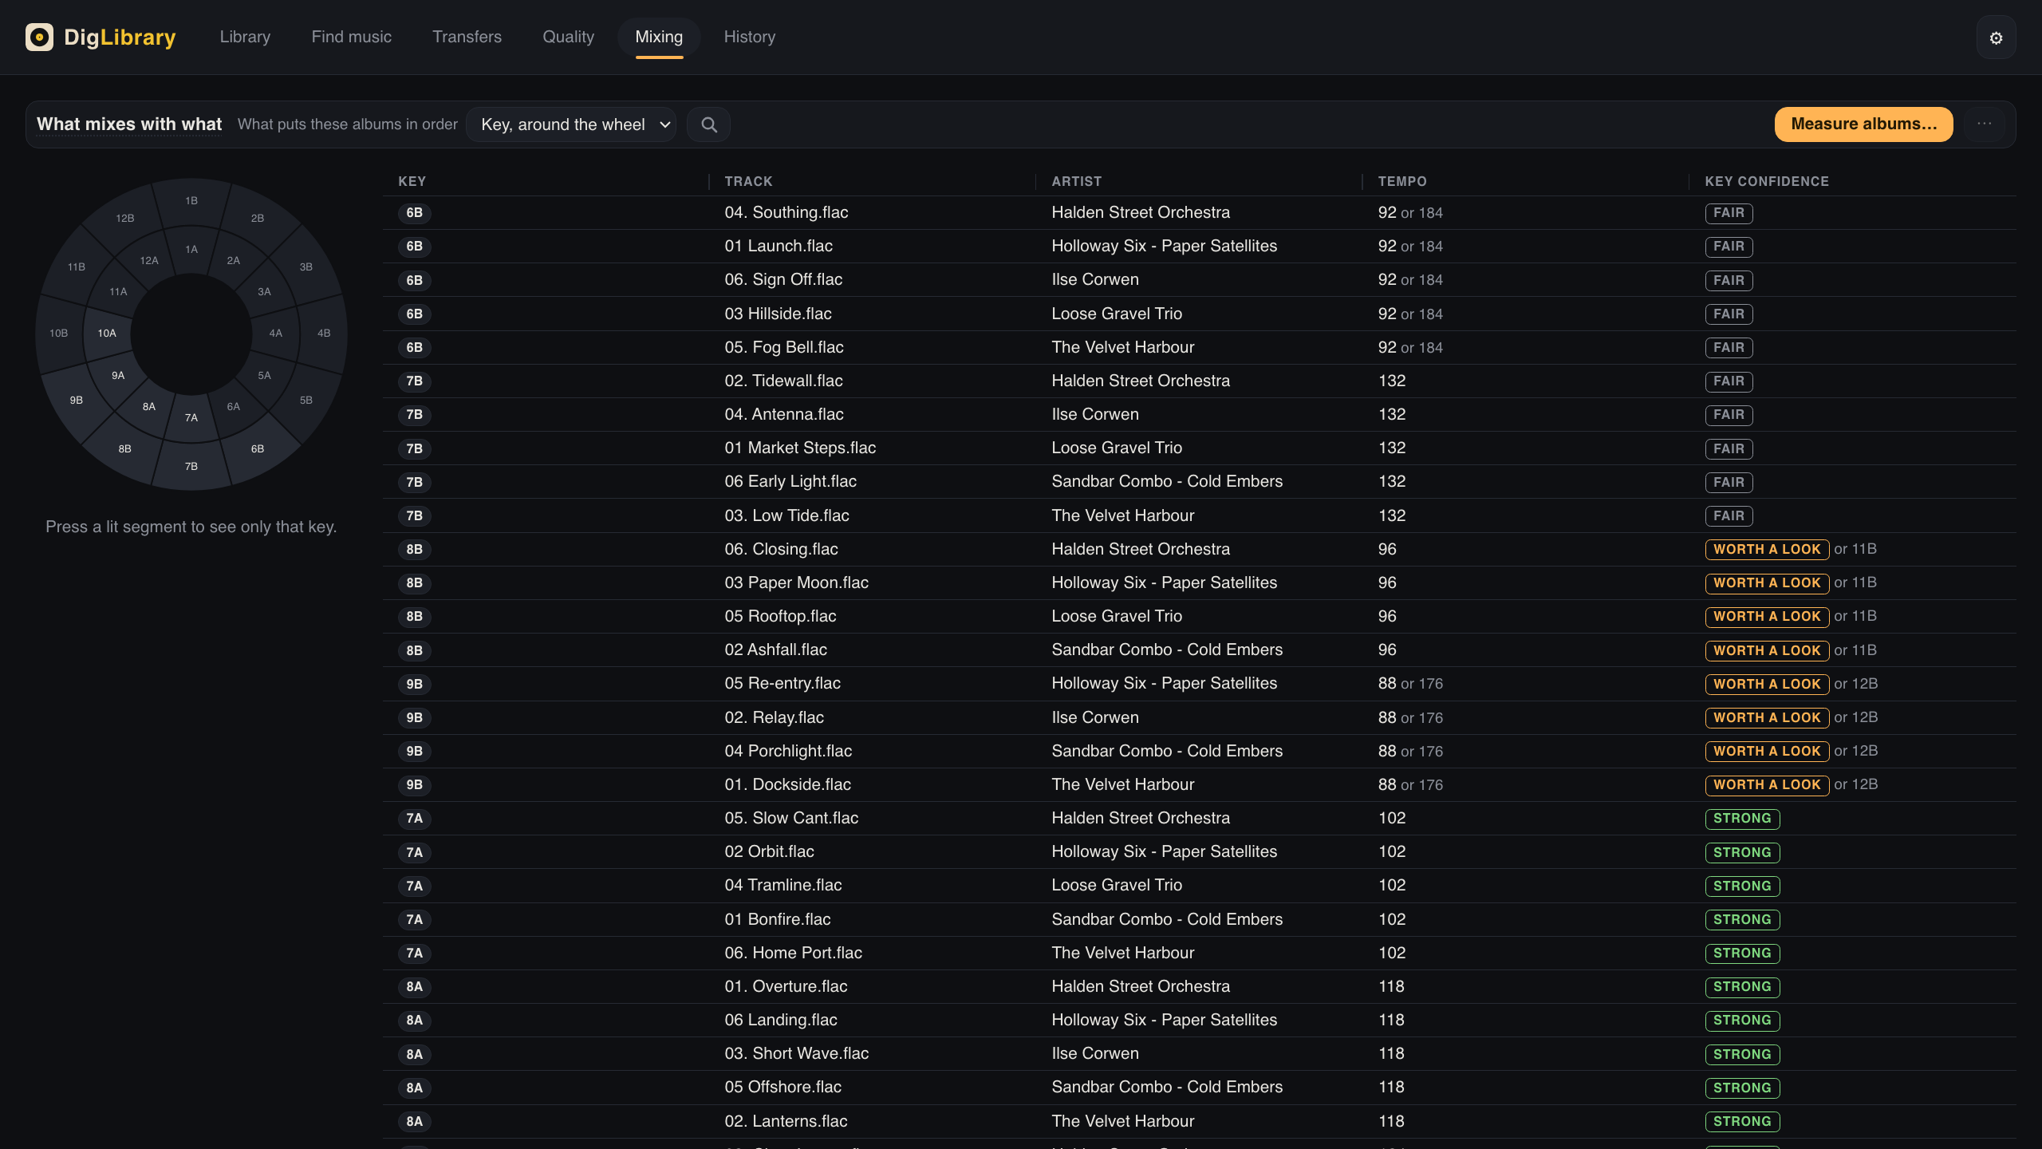
Task: Click the KEY CONFIDENCE column header
Action: pyautogui.click(x=1767, y=181)
